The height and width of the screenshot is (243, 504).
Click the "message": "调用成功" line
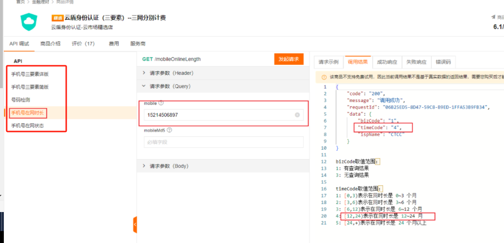tap(376, 101)
